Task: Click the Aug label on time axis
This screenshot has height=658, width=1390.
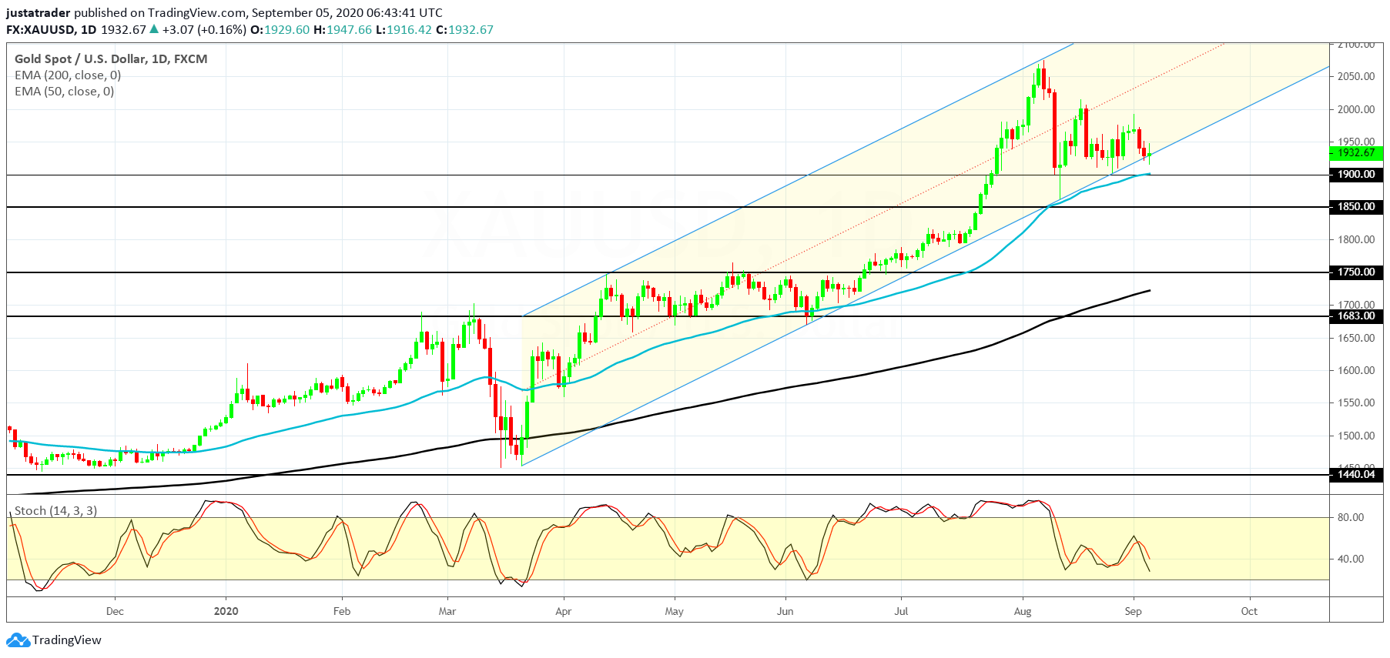Action: (x=1023, y=612)
